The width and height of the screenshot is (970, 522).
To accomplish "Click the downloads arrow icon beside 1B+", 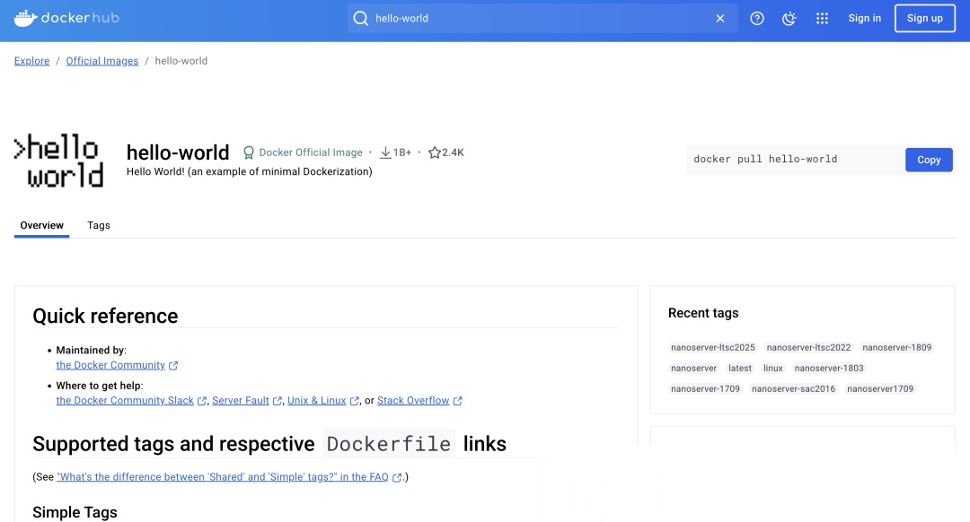I will [385, 152].
